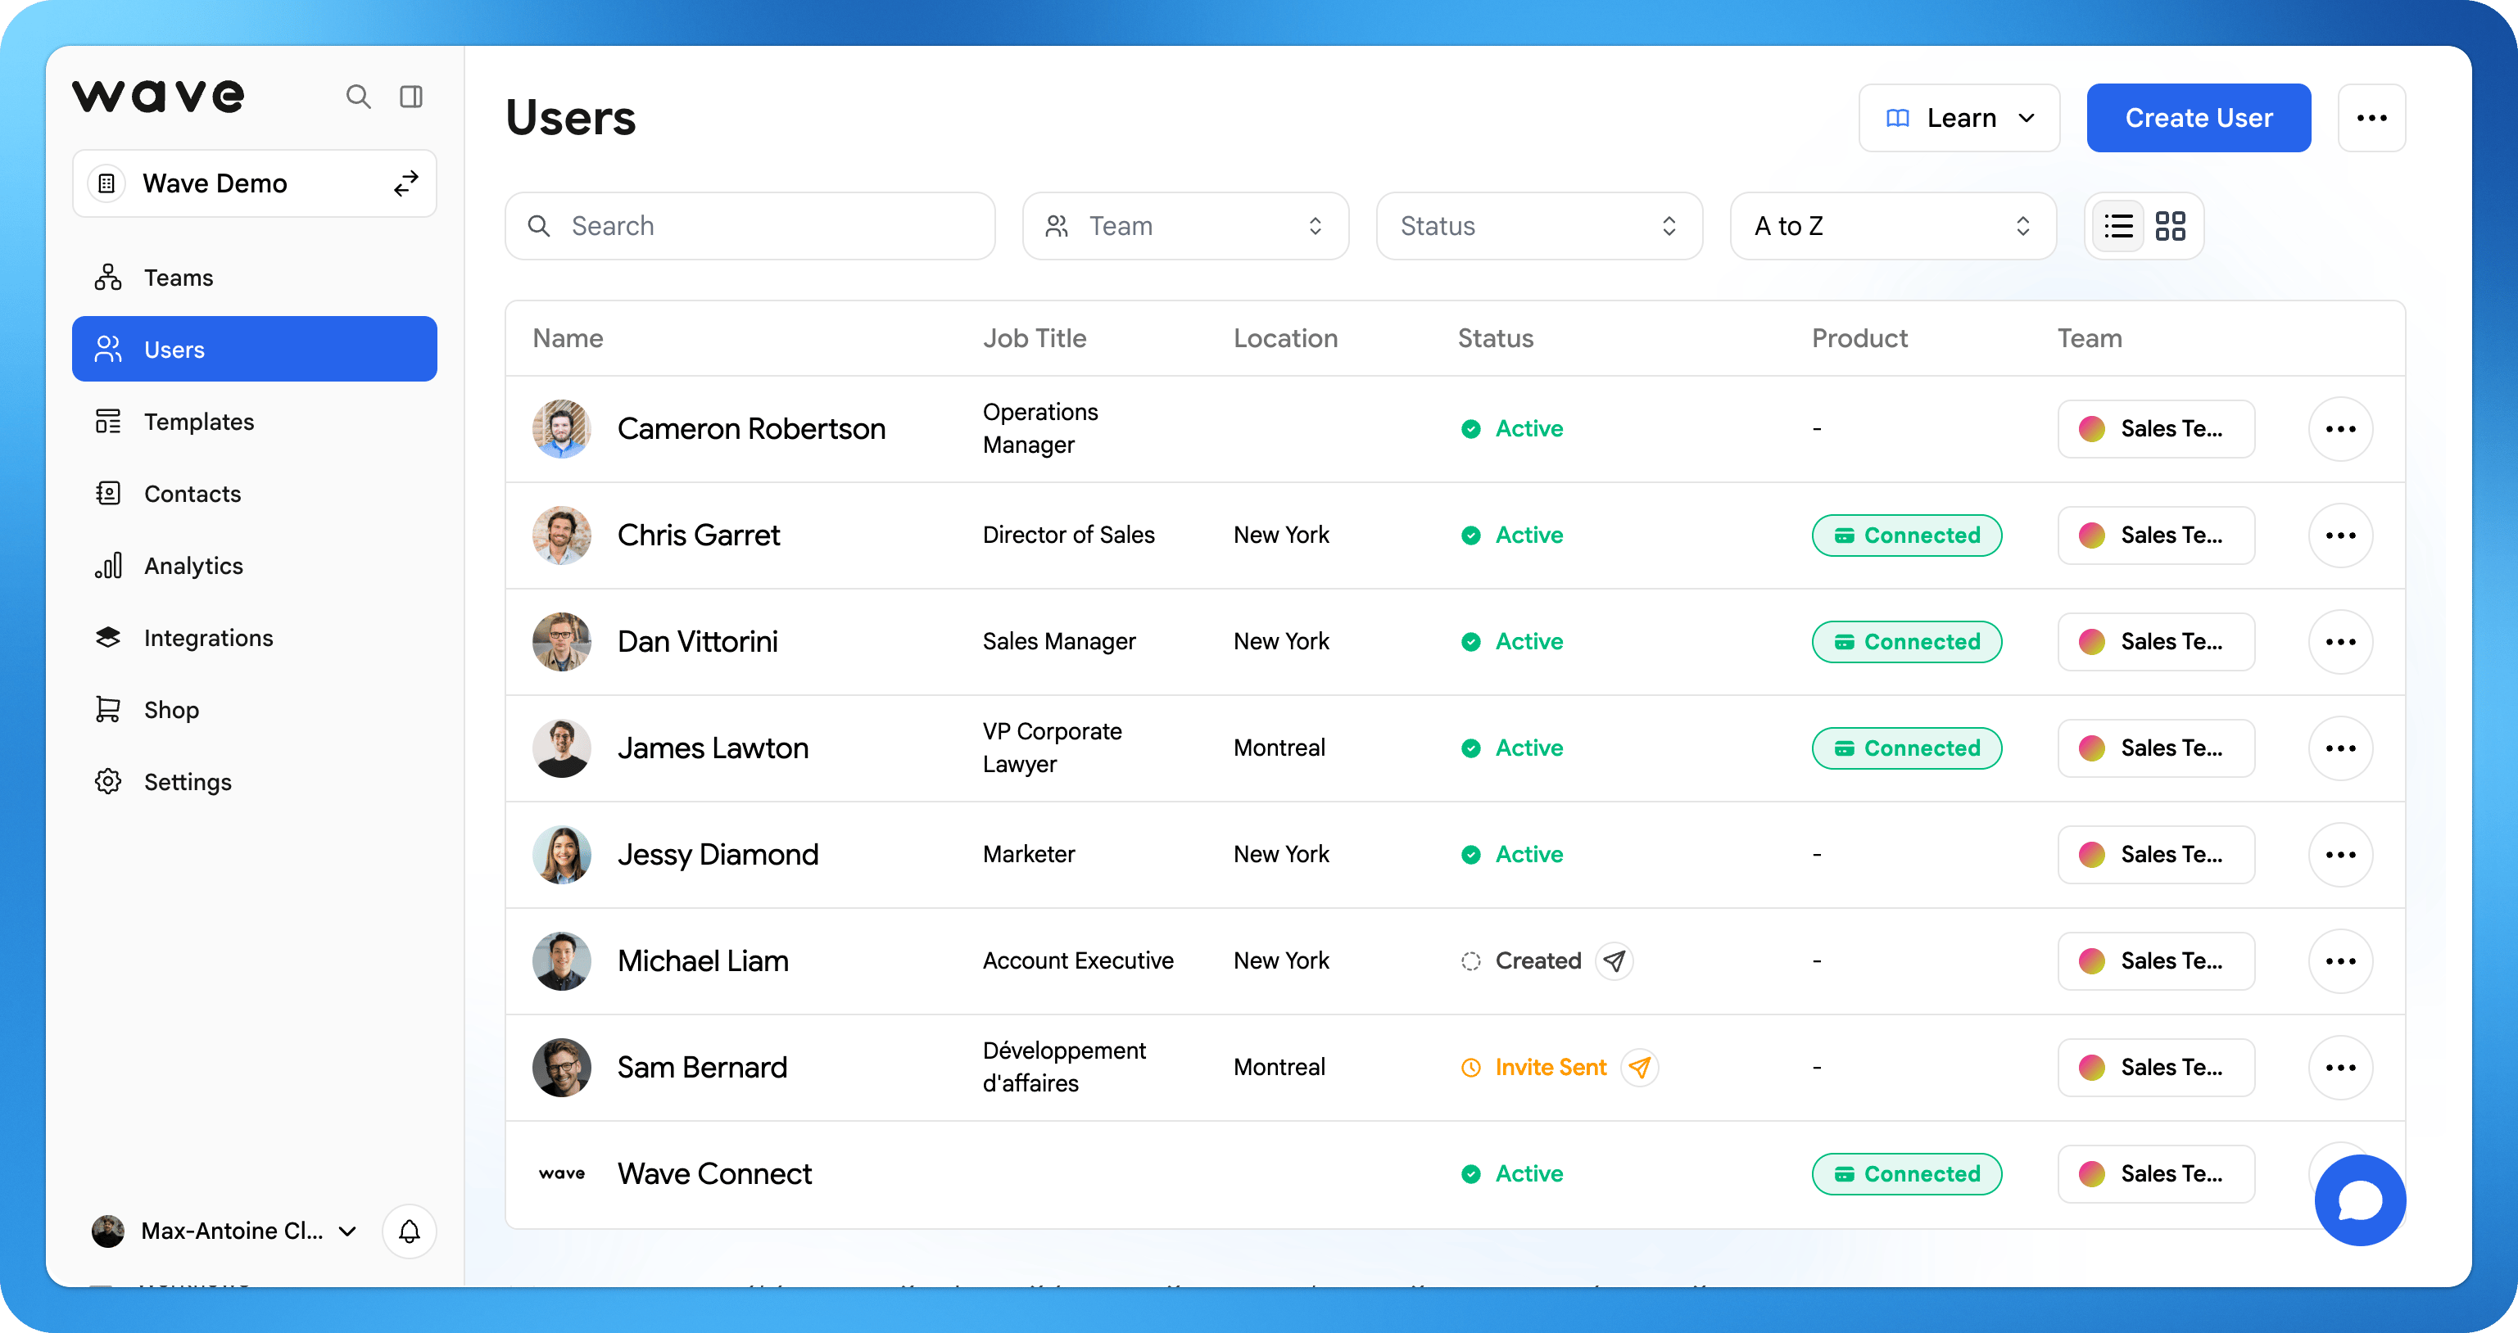Click Chris Garret's Connected badge

coord(1906,535)
